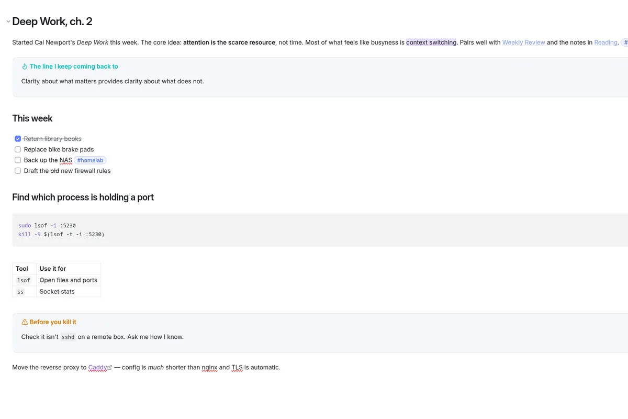Click the flame icon in the callout title

coord(25,67)
